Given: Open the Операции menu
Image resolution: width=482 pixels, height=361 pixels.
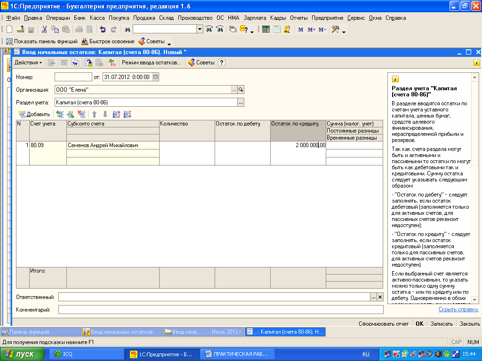Looking at the screenshot, I should click(x=58, y=18).
